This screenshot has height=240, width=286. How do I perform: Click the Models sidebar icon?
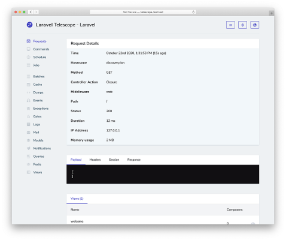click(x=29, y=140)
